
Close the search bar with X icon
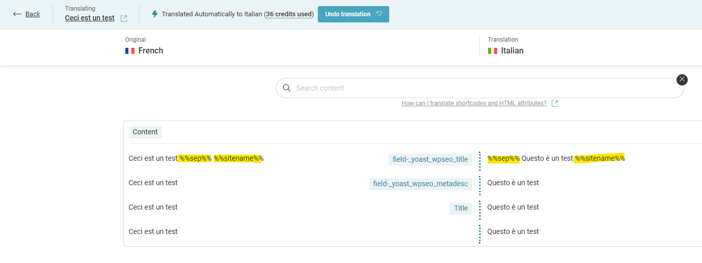tap(682, 79)
